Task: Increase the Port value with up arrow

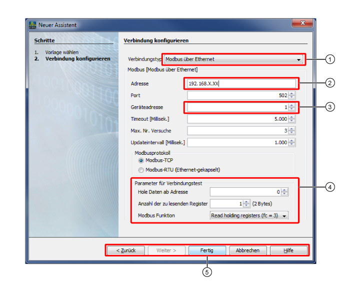Action: pyautogui.click(x=292, y=93)
